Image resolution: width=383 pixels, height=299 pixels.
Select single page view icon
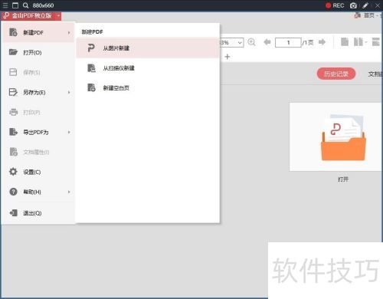[345, 42]
